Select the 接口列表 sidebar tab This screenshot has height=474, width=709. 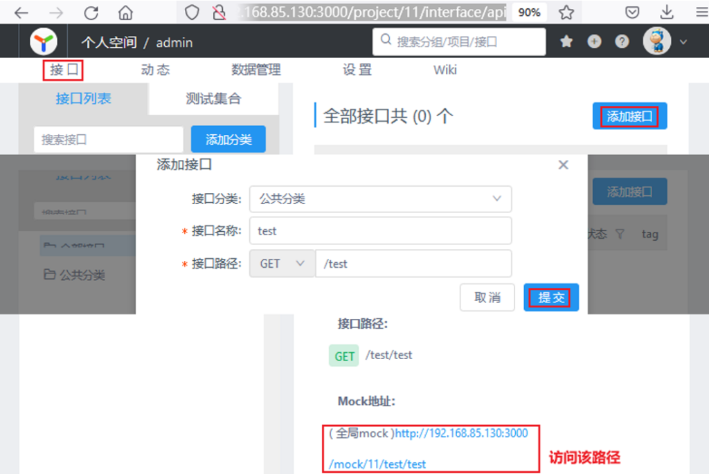click(x=83, y=98)
